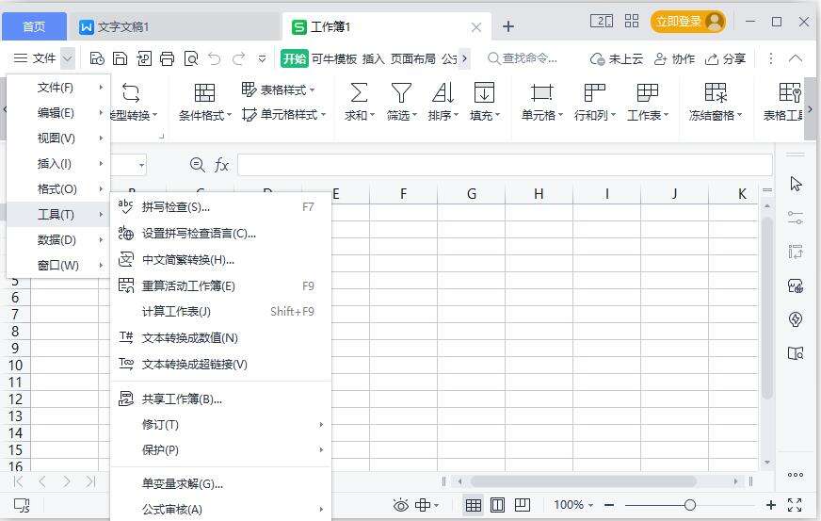This screenshot has width=821, height=521.
Task: Select normal grid view button in status bar
Action: tap(474, 505)
